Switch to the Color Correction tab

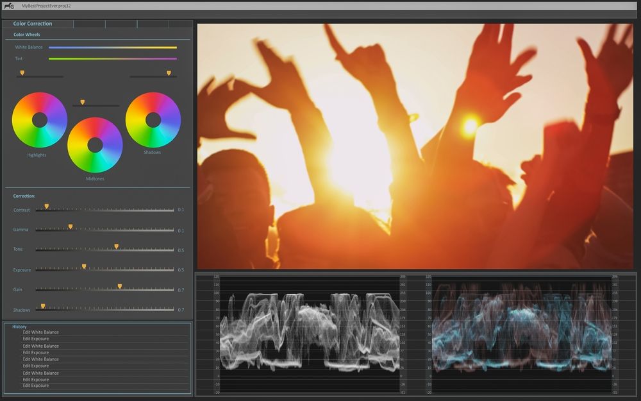click(33, 23)
